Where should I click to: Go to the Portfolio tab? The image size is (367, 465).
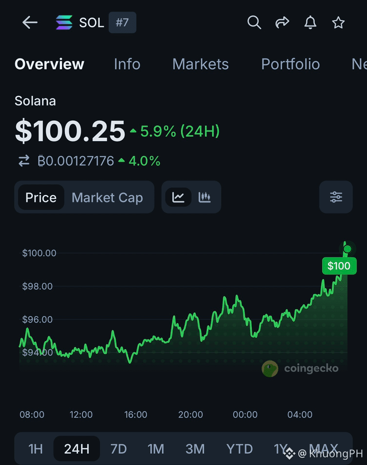(291, 64)
